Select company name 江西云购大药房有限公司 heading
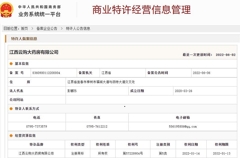The width and height of the screenshot is (240, 158). click(x=34, y=52)
